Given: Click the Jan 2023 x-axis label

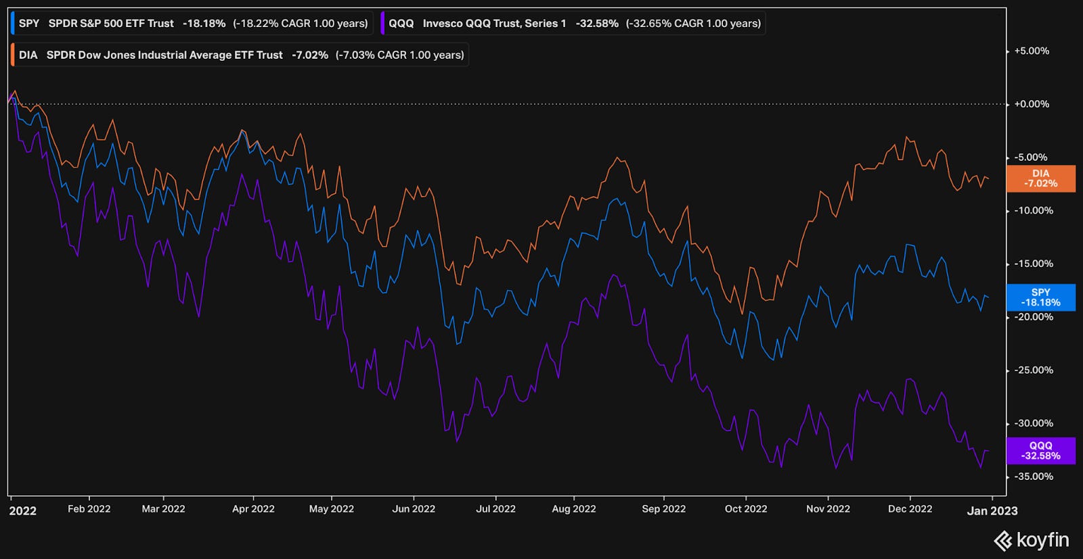Looking at the screenshot, I should point(992,511).
